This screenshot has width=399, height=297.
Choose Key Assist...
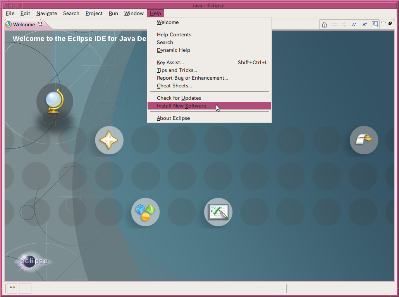pyautogui.click(x=209, y=63)
